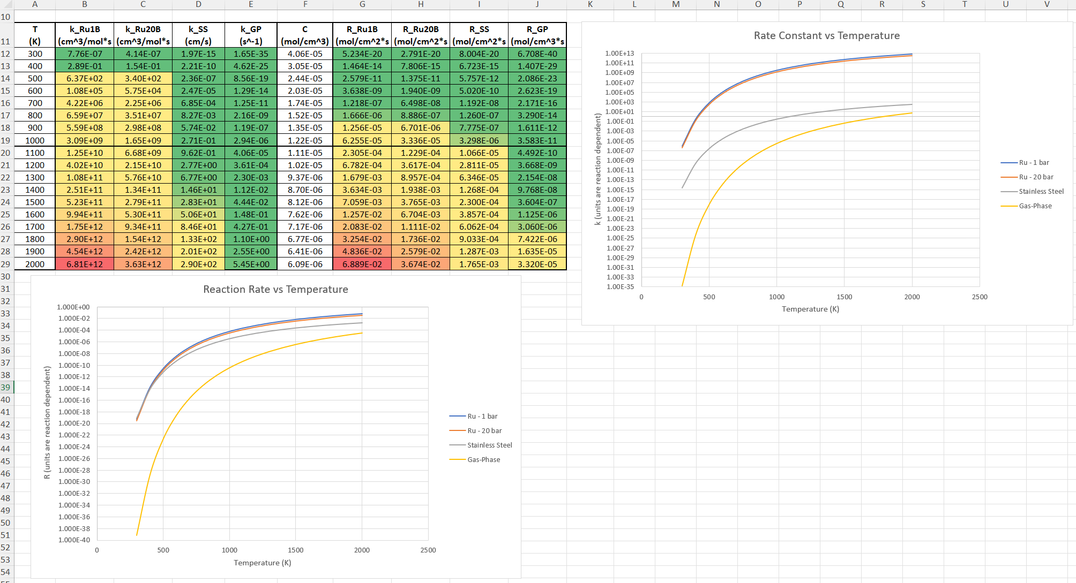This screenshot has height=583, width=1076.
Task: Click the k vertical axis title on right chart
Action: 598,169
